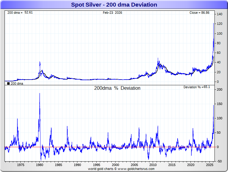Click the 1990 year label
The height and width of the screenshot is (172, 228).
click(x=77, y=165)
